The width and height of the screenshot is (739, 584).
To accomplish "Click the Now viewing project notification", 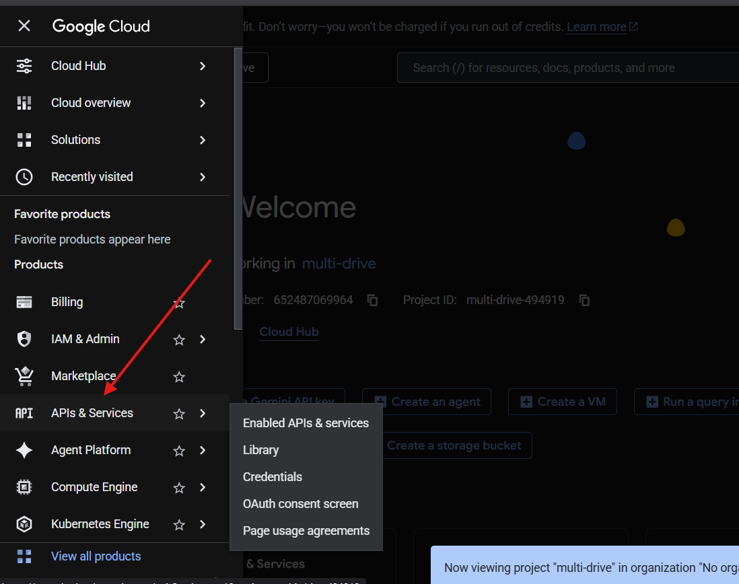I will pyautogui.click(x=585, y=565).
